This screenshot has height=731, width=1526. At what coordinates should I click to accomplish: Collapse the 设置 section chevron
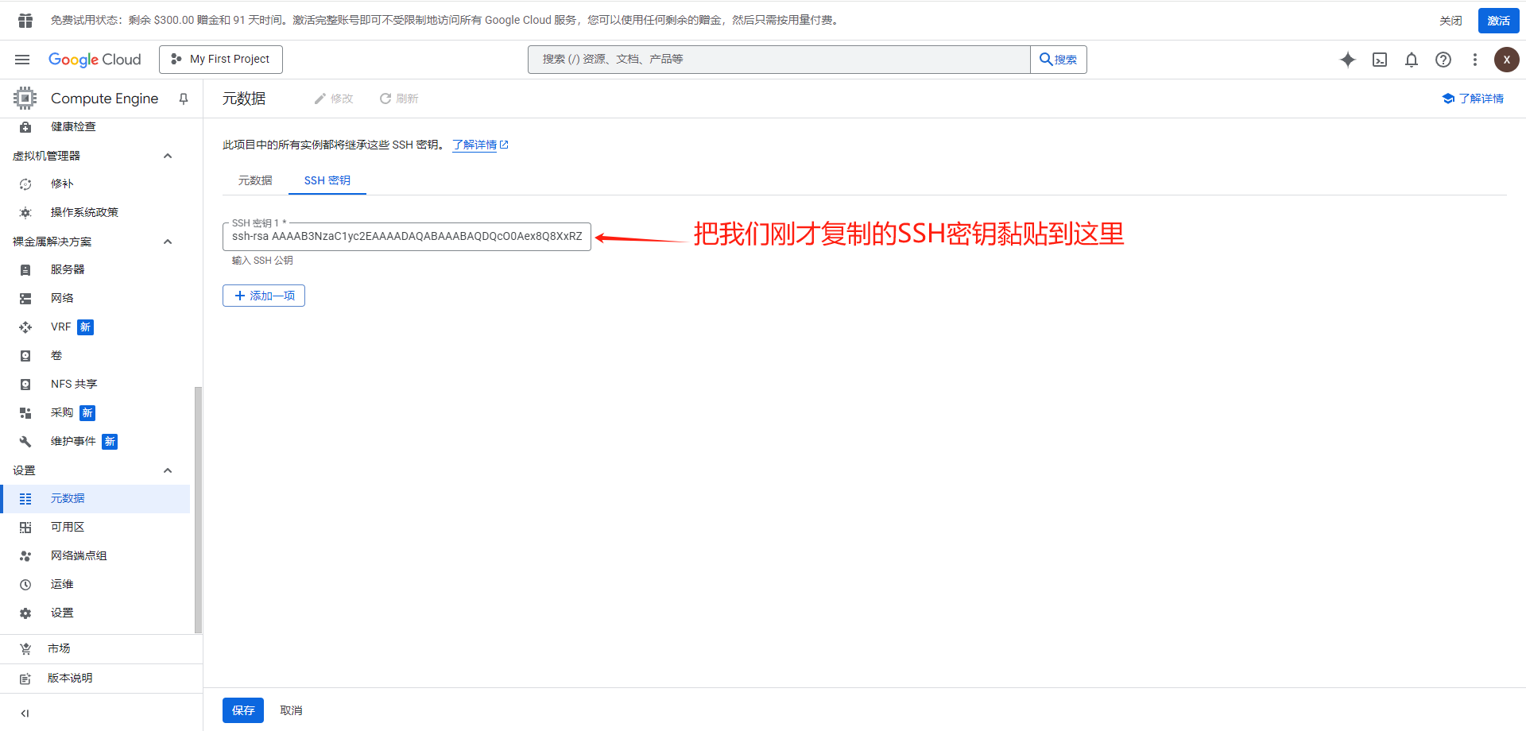pos(168,470)
